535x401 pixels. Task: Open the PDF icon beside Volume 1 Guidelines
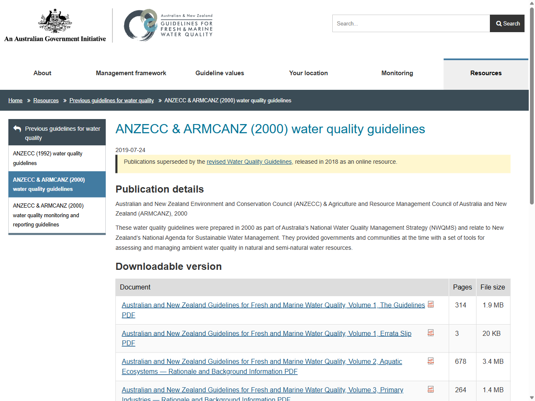point(431,305)
